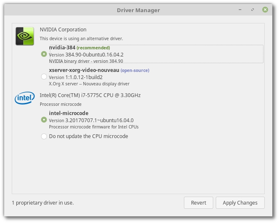
Task: Click the NVIDIA Corporation heading
Action: click(x=63, y=30)
